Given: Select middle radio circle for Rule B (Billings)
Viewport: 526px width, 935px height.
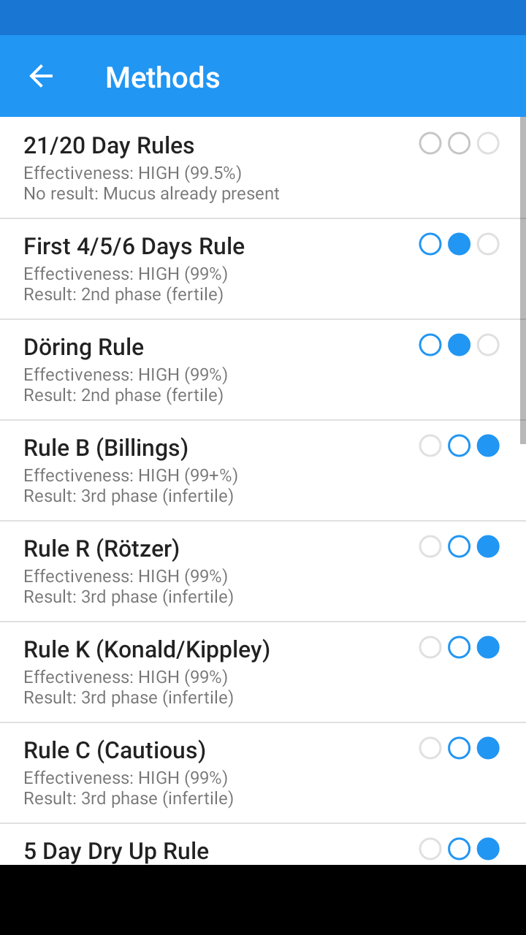Looking at the screenshot, I should 459,446.
